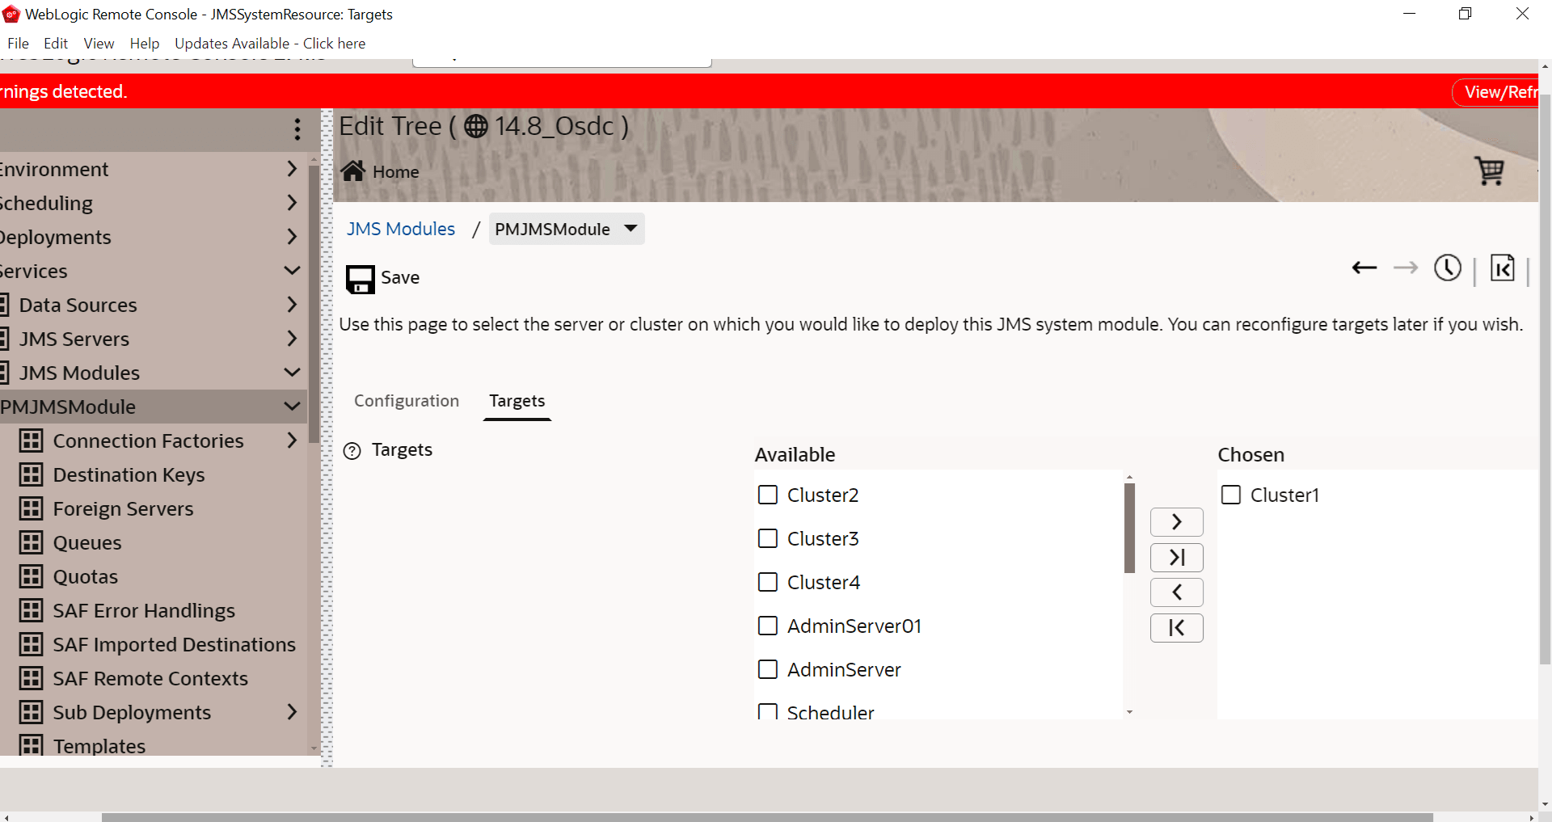This screenshot has width=1552, height=822.
Task: Click the collapse-to-landing page icon
Action: point(1503,268)
